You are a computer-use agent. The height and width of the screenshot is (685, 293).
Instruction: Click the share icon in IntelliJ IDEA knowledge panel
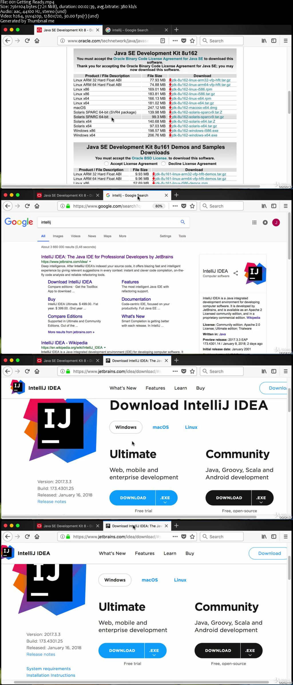pos(236,273)
